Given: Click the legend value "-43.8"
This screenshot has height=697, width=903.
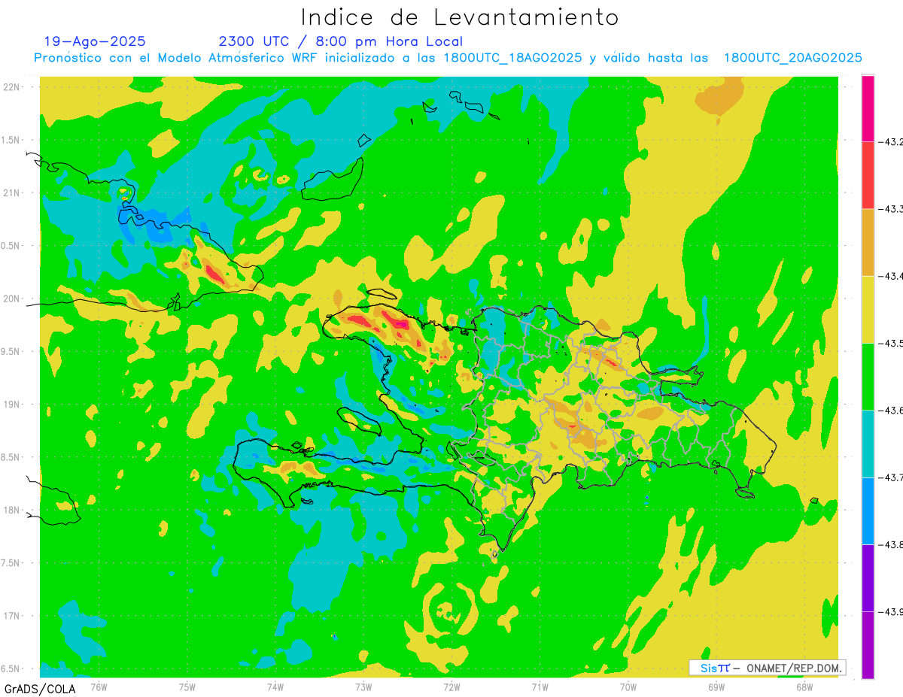Looking at the screenshot, I should coord(891,544).
